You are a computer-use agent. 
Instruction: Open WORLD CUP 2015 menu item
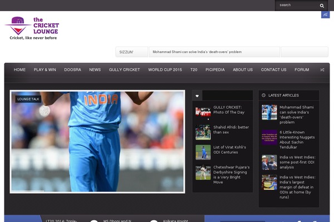165,70
